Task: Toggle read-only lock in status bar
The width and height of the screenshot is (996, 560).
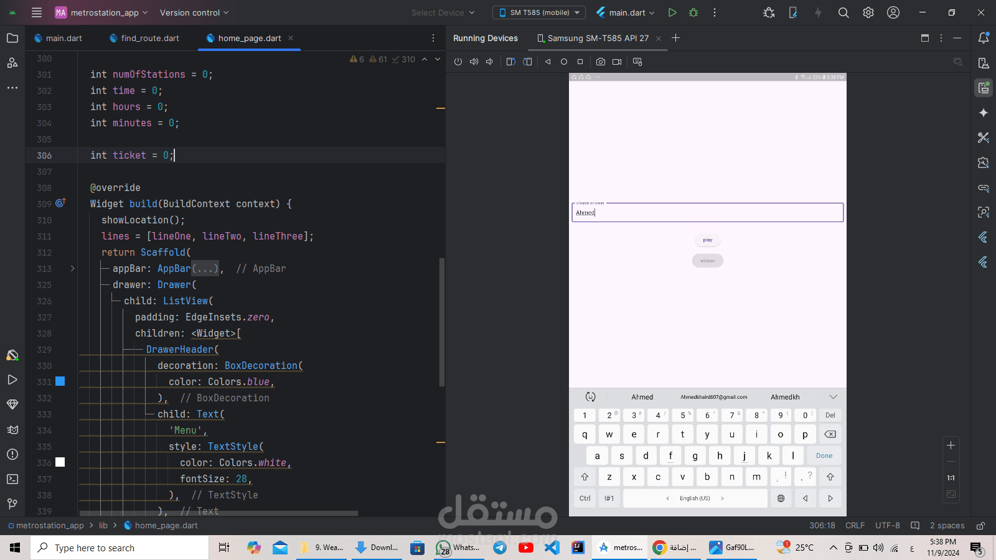Action: [980, 526]
